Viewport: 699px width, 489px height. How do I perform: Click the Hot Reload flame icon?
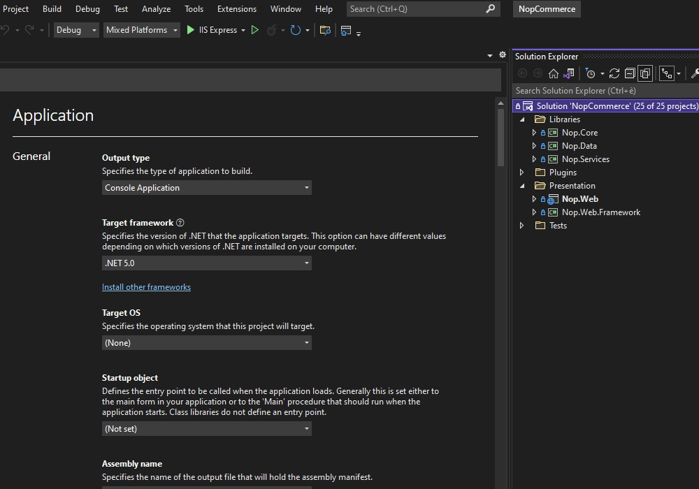tap(271, 30)
